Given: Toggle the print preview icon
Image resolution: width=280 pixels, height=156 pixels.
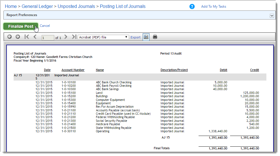Looking at the screenshot, I should click(146, 37).
